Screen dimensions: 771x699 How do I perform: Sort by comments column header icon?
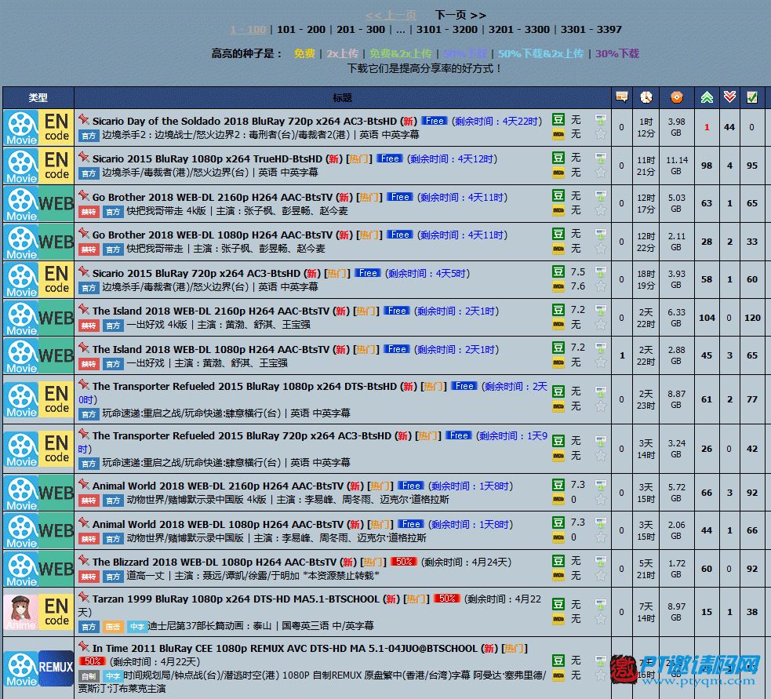tap(621, 97)
